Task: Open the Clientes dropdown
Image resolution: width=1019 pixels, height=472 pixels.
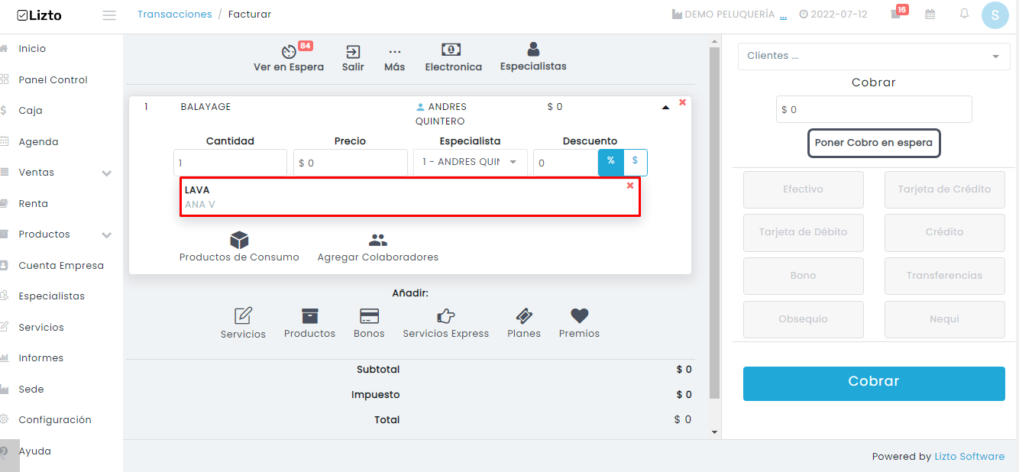Action: (874, 57)
